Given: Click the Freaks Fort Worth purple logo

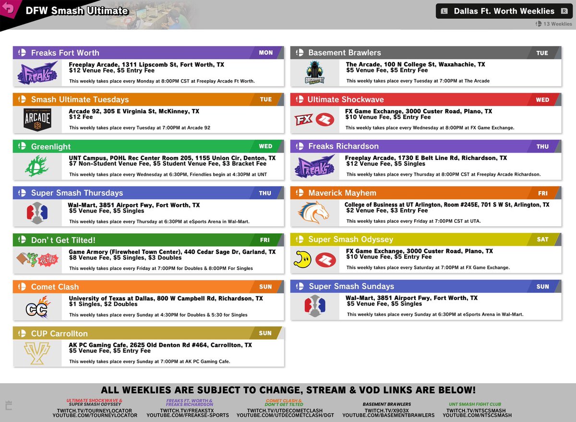Looking at the screenshot, I should [37, 72].
